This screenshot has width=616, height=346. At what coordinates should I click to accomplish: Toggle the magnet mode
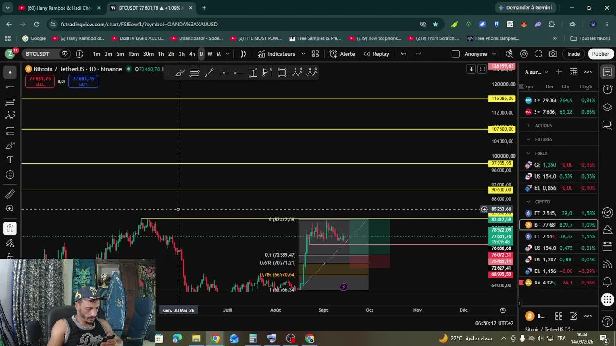pos(10,228)
